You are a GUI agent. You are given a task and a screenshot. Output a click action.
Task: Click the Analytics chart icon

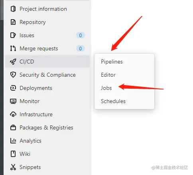click(13, 141)
